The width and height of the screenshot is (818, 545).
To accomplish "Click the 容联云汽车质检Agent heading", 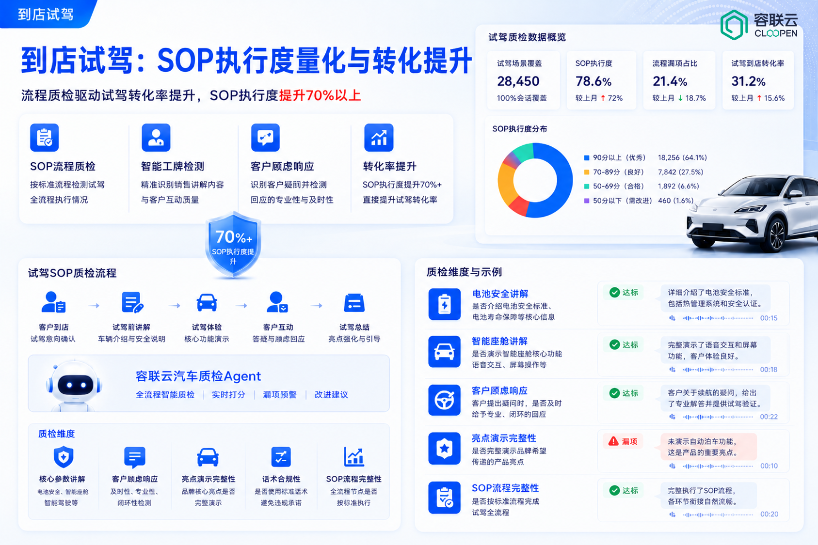I will 198,376.
